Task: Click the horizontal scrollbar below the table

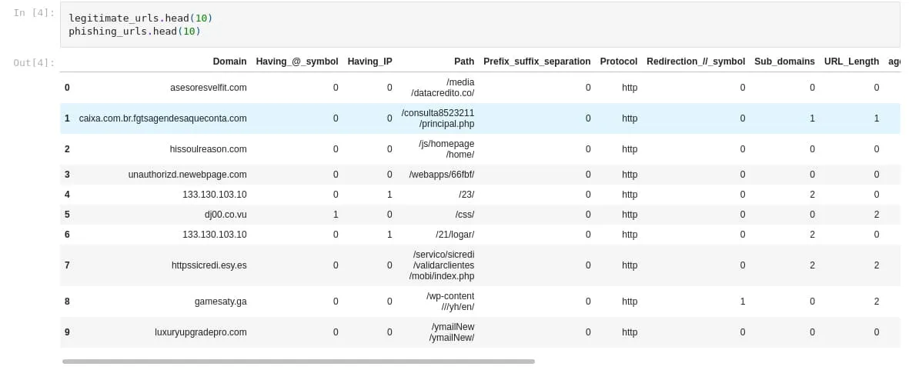Action: pyautogui.click(x=298, y=361)
